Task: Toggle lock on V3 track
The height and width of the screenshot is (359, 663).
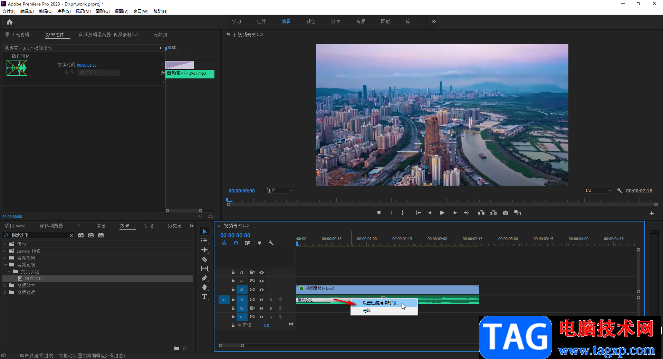Action: (233, 272)
